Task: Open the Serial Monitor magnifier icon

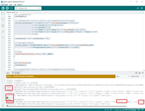Action: click(142, 8)
